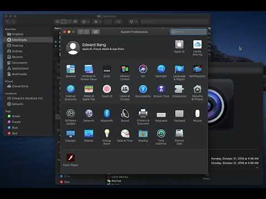Open the Finder action gear menu
This screenshot has width=266, height=199.
(x=98, y=22)
